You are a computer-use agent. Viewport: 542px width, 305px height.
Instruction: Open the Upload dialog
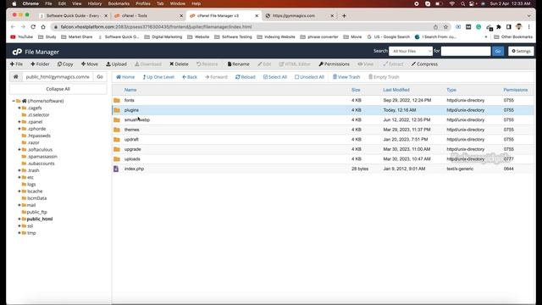pyautogui.click(x=117, y=64)
